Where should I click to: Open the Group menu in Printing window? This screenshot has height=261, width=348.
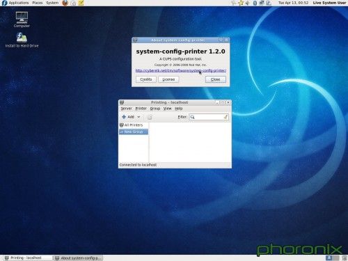[155, 109]
